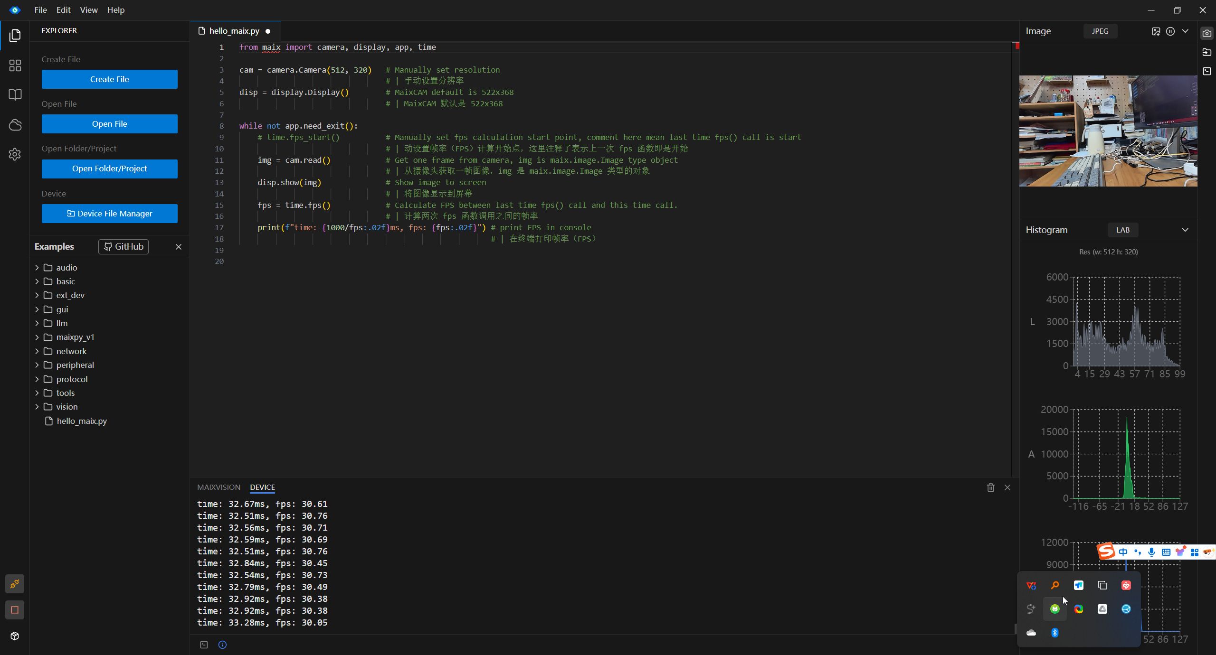Image resolution: width=1216 pixels, height=655 pixels.
Task: Toggle the info icon below console
Action: 222,645
